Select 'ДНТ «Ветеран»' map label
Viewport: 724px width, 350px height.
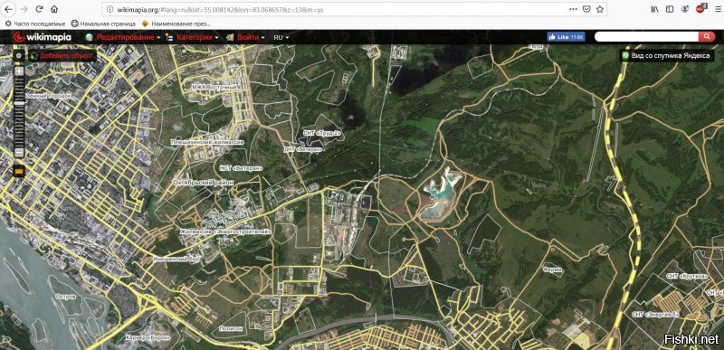click(x=304, y=150)
